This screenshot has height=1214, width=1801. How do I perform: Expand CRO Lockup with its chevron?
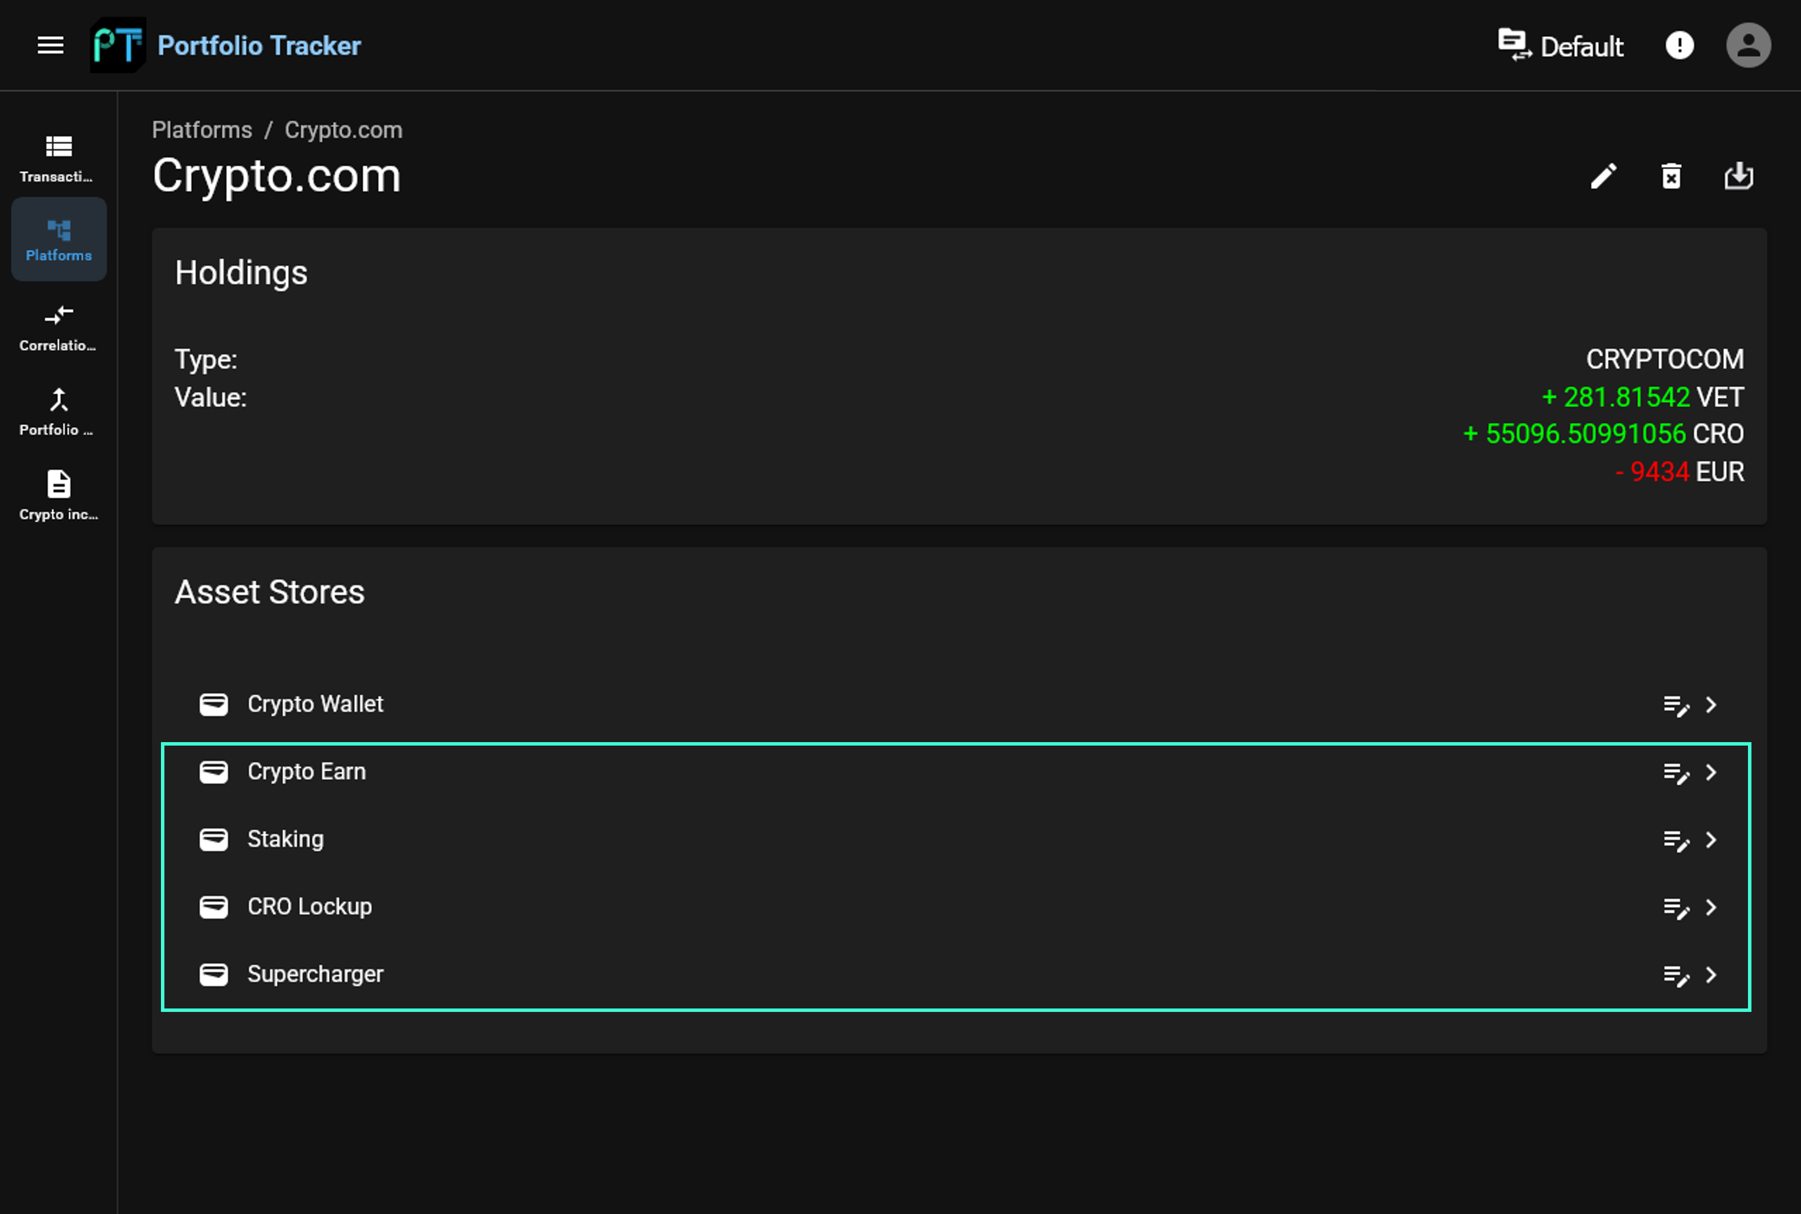click(1711, 906)
